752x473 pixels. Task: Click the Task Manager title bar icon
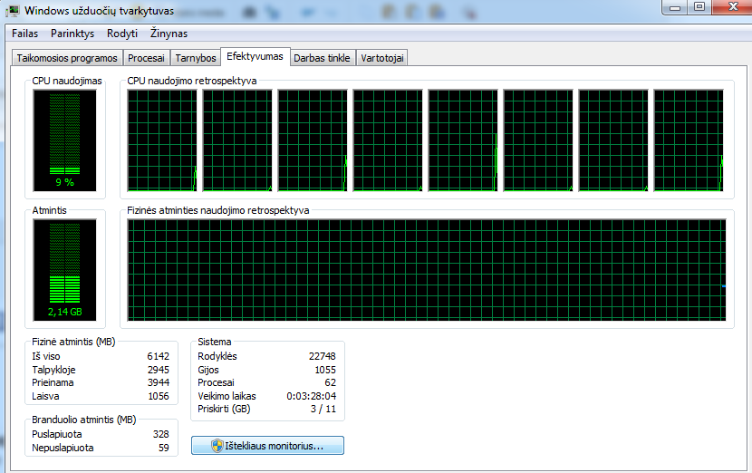[x=13, y=11]
